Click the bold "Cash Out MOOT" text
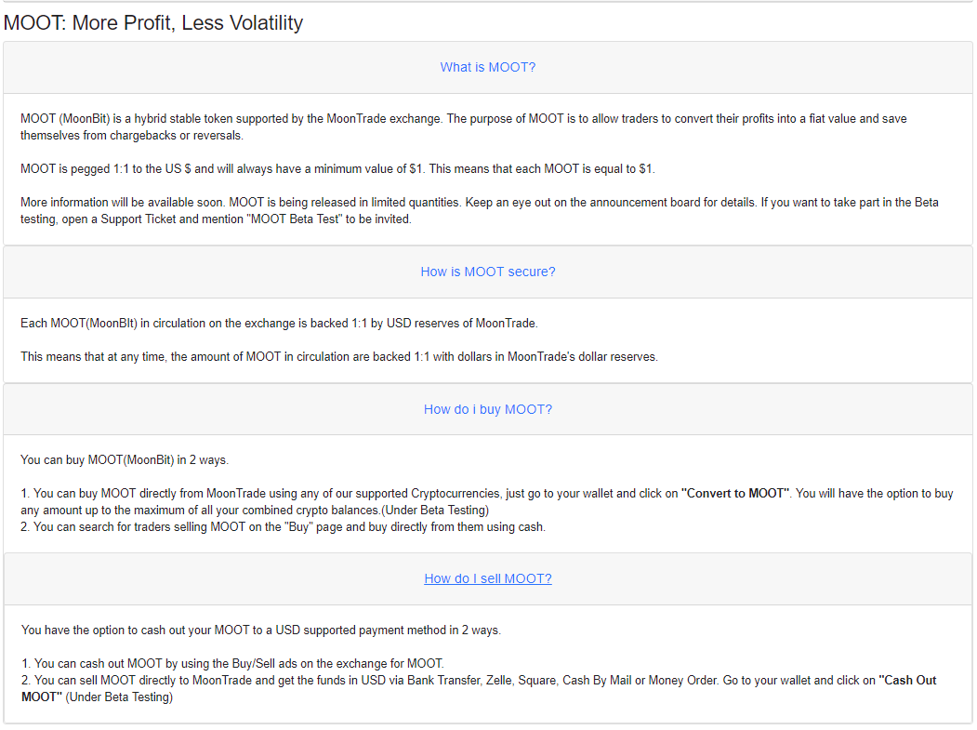The image size is (977, 730). tap(479, 688)
